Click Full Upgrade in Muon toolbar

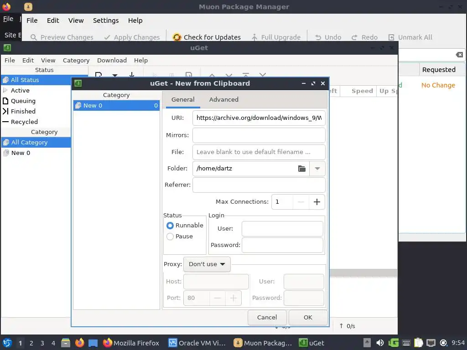pyautogui.click(x=276, y=37)
